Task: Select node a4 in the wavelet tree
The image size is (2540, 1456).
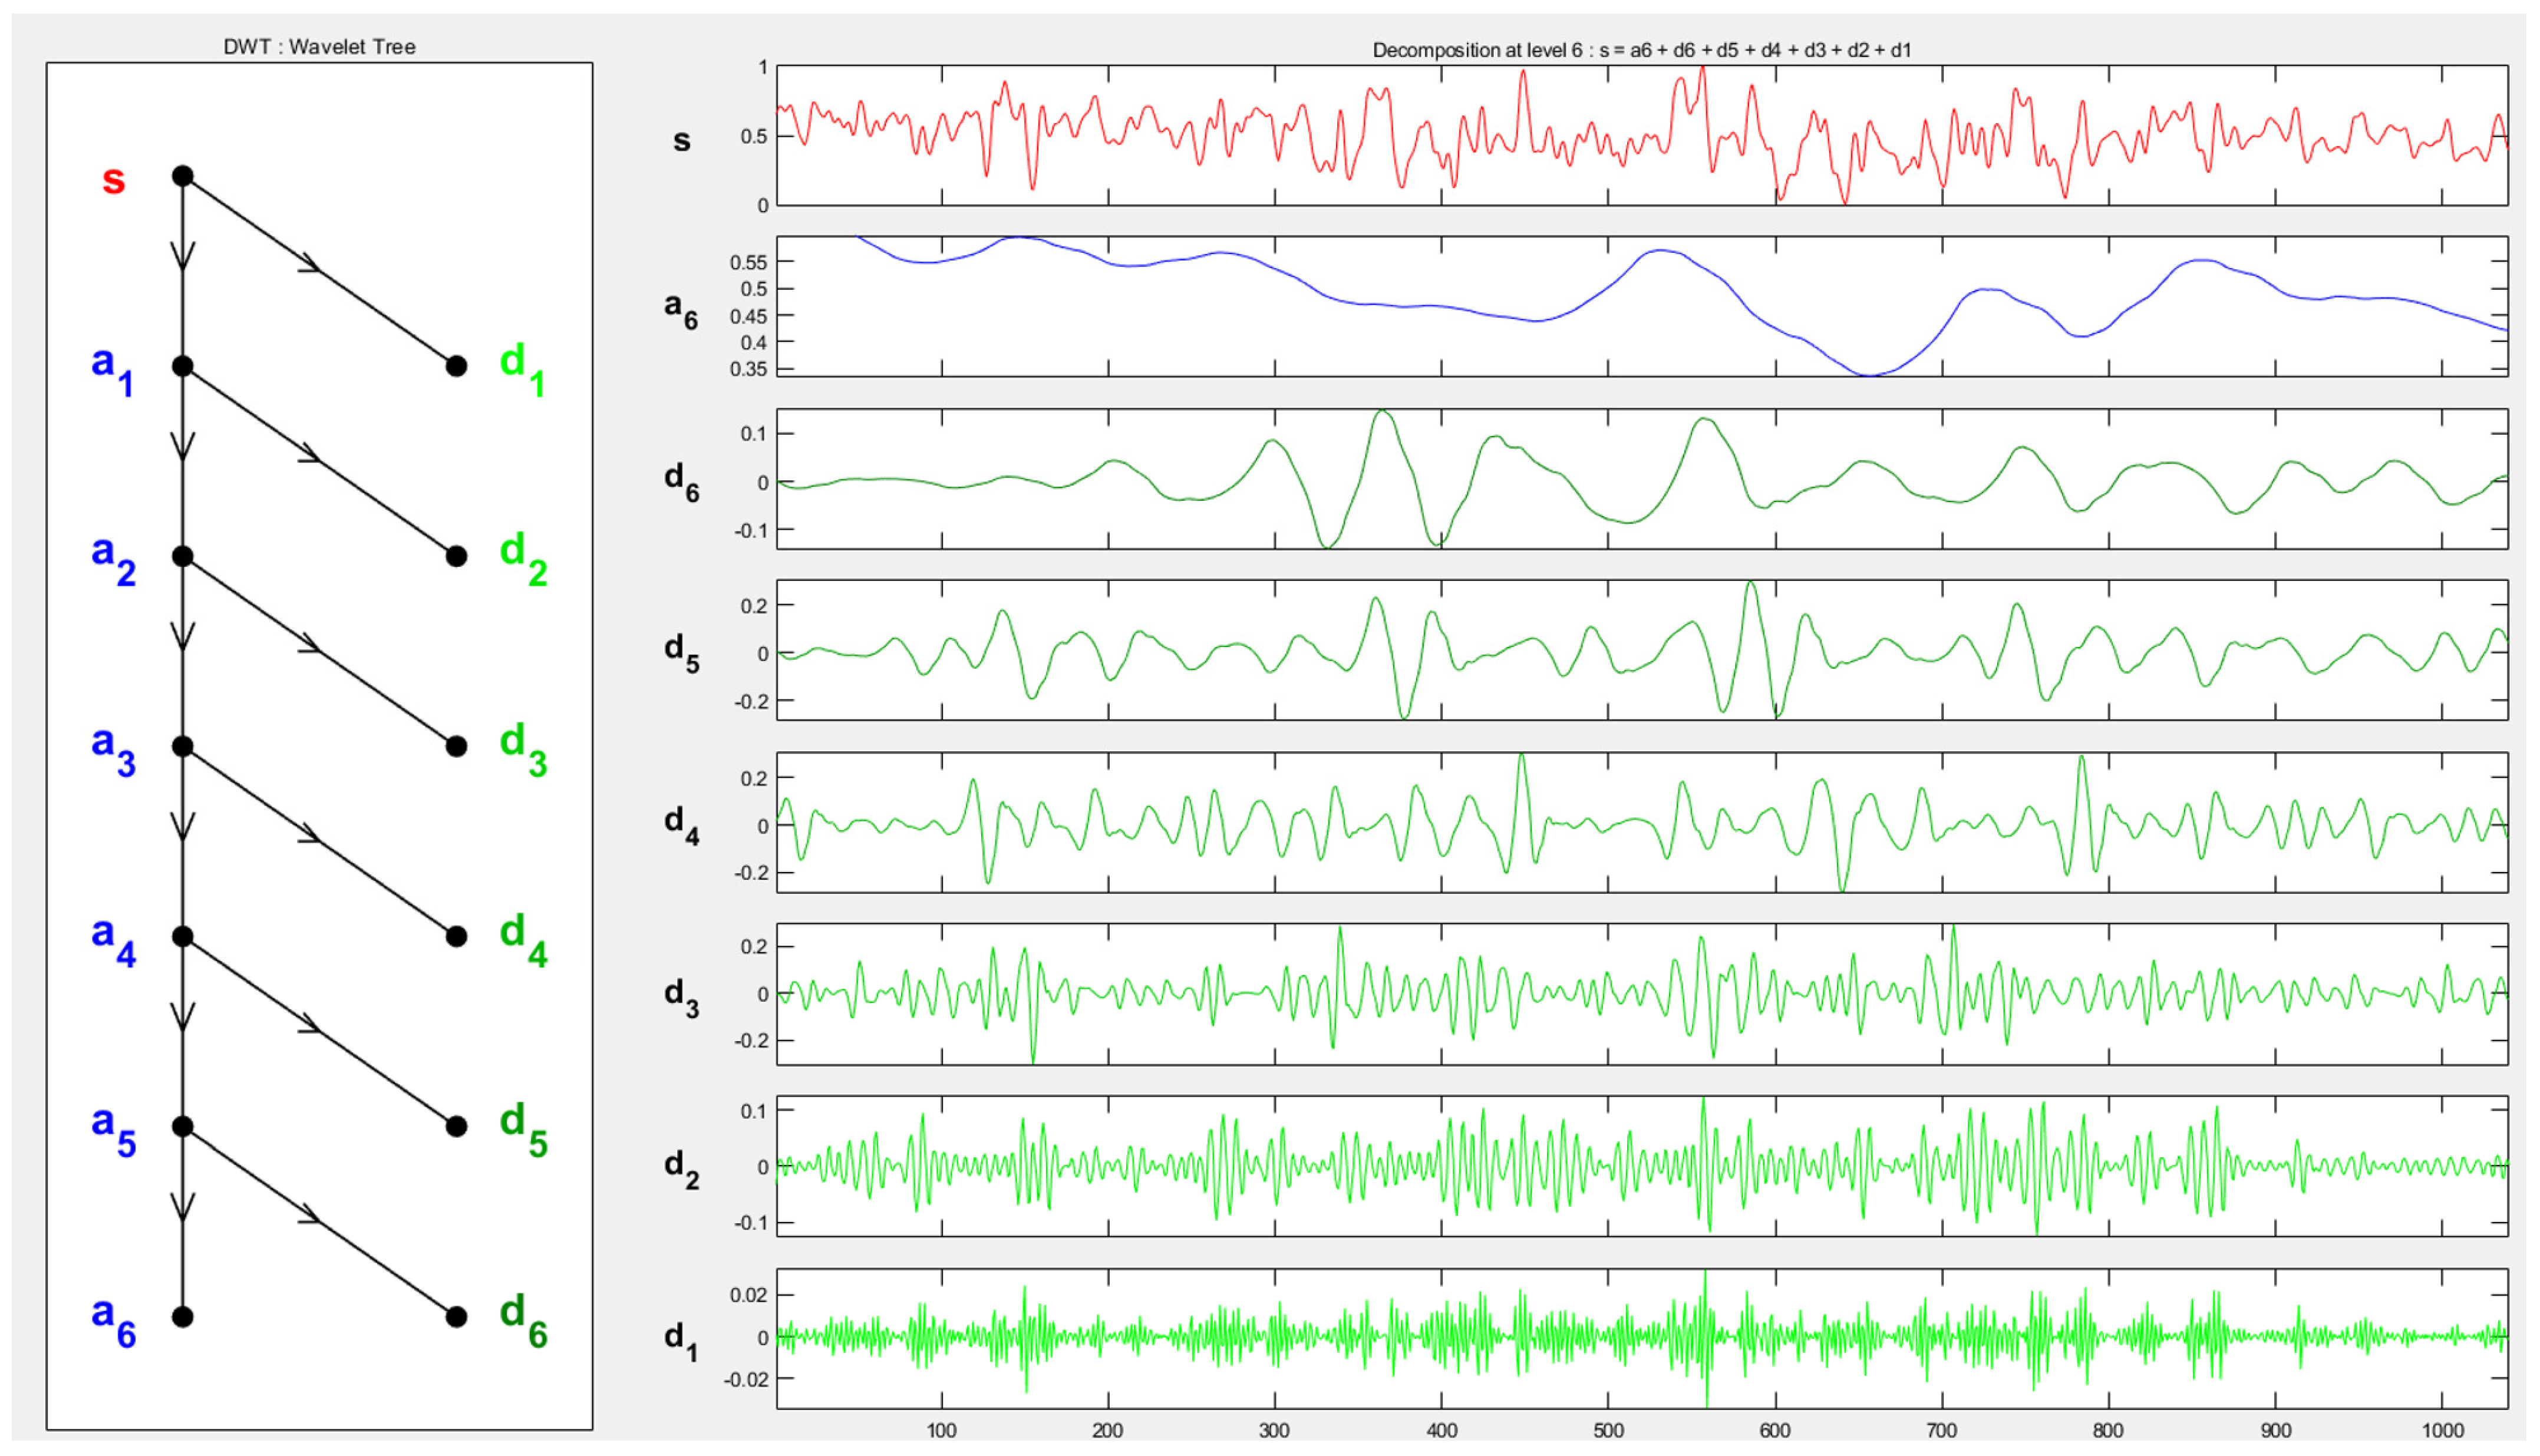Action: (182, 937)
